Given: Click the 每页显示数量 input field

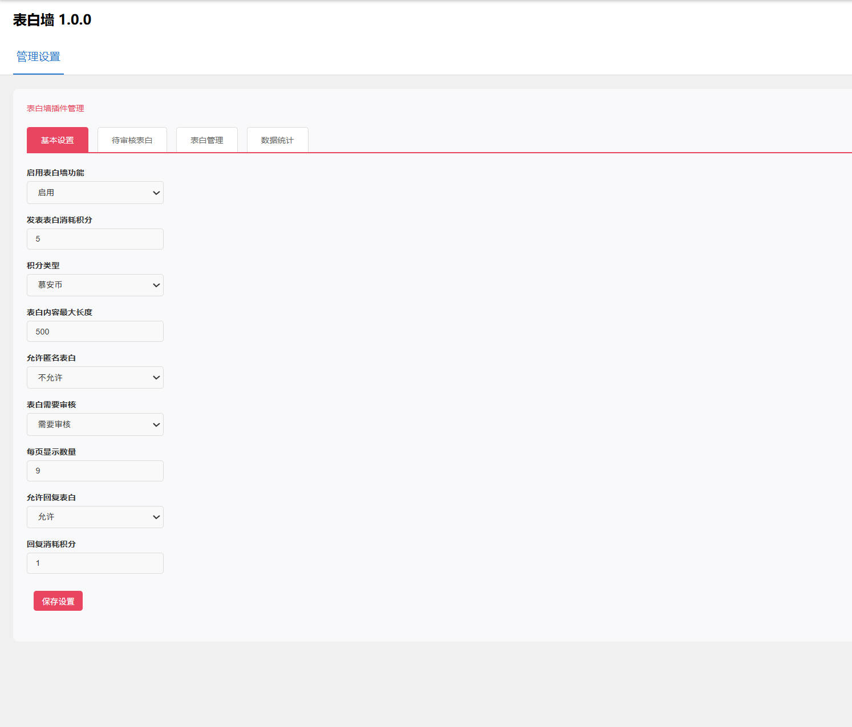Looking at the screenshot, I should 95,471.
